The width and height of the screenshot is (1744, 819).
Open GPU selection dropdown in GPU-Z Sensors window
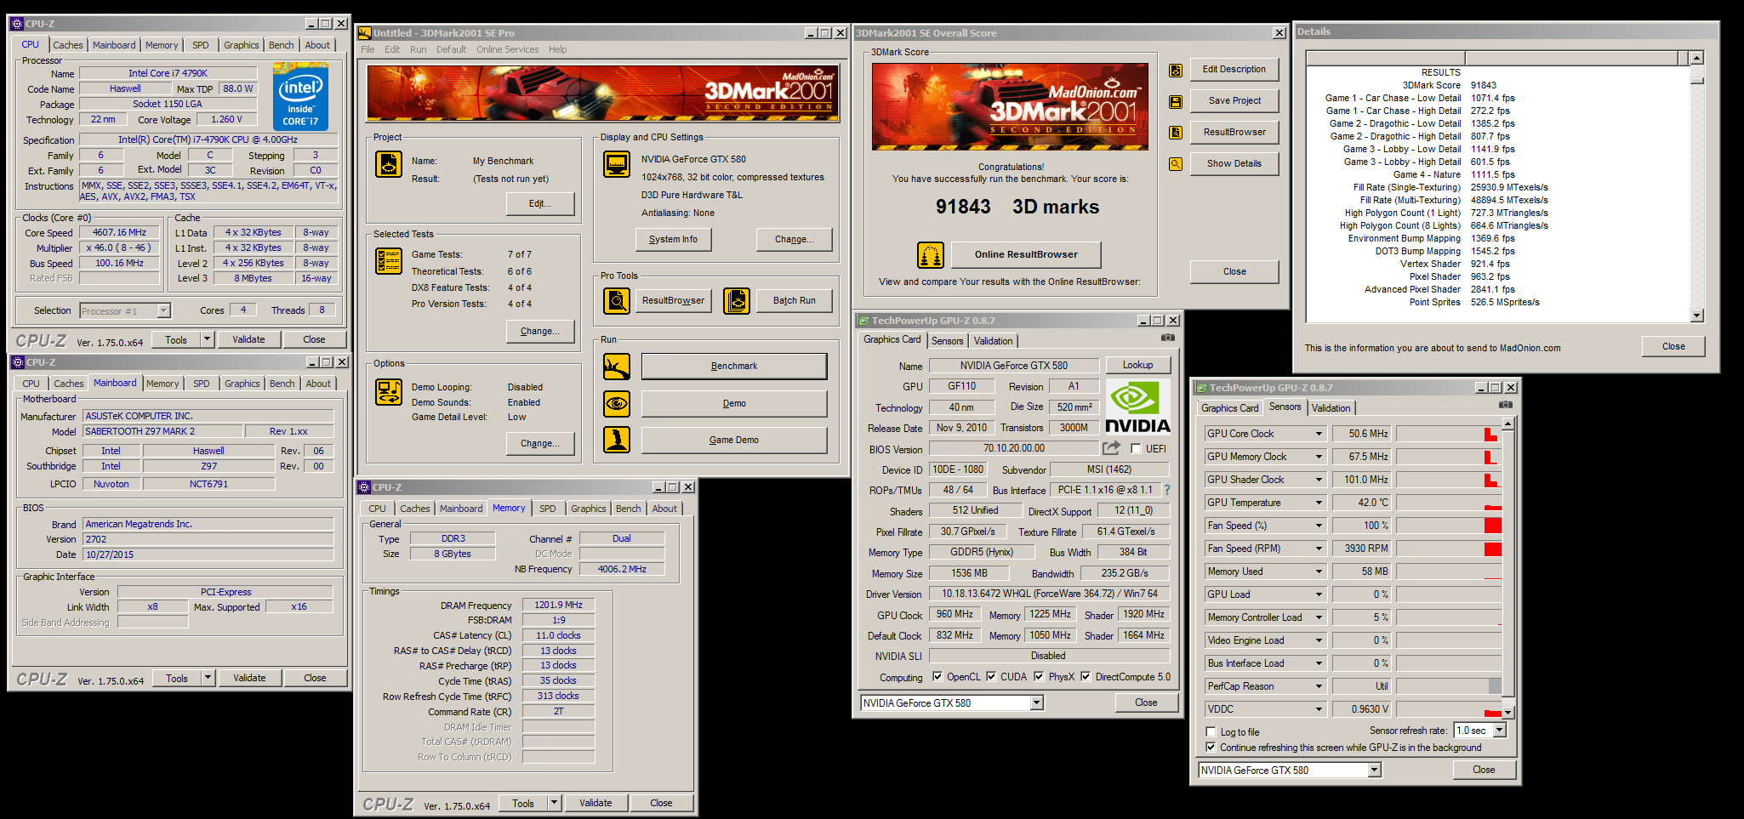tap(1374, 771)
